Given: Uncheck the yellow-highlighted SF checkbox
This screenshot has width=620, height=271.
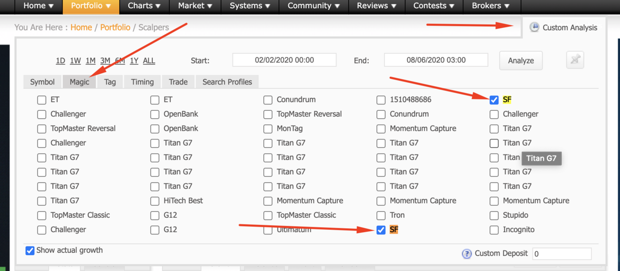Looking at the screenshot, I should [x=494, y=100].
